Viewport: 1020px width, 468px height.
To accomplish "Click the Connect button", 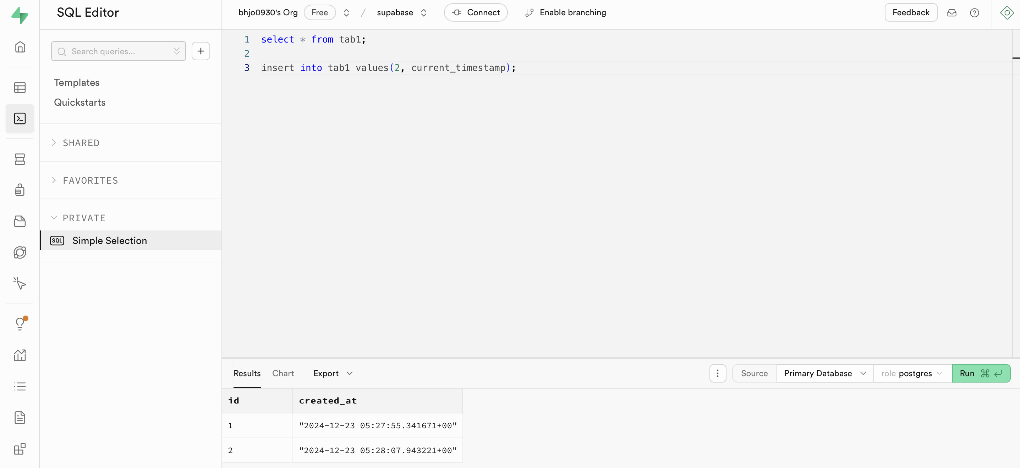I will tap(476, 13).
